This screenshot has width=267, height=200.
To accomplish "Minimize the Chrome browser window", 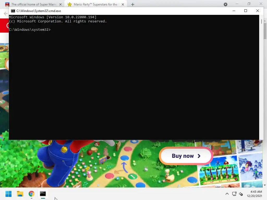I will tap(237, 4).
